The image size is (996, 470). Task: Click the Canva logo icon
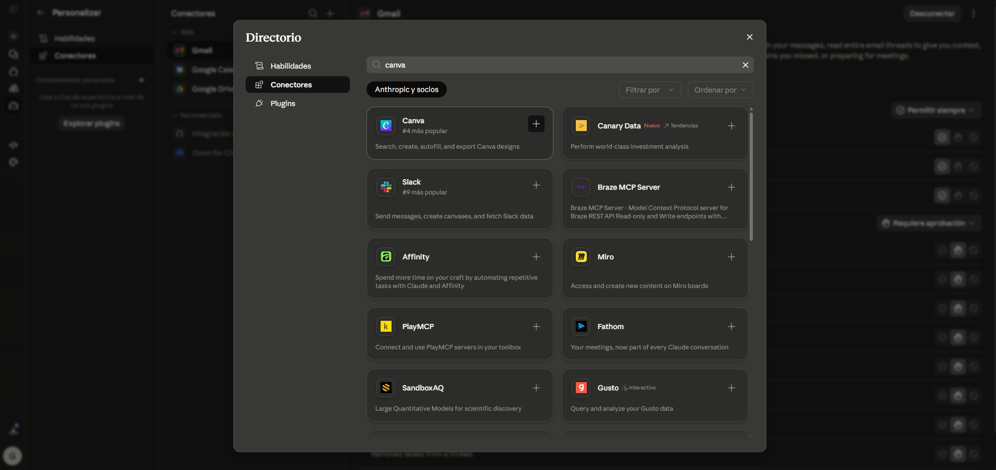[x=386, y=125]
